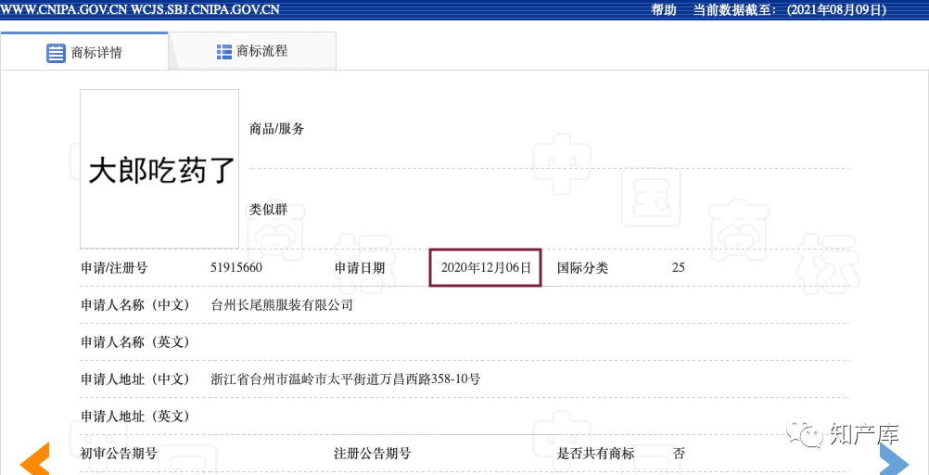
Task: Go to next record with blue arrow
Action: pyautogui.click(x=894, y=459)
